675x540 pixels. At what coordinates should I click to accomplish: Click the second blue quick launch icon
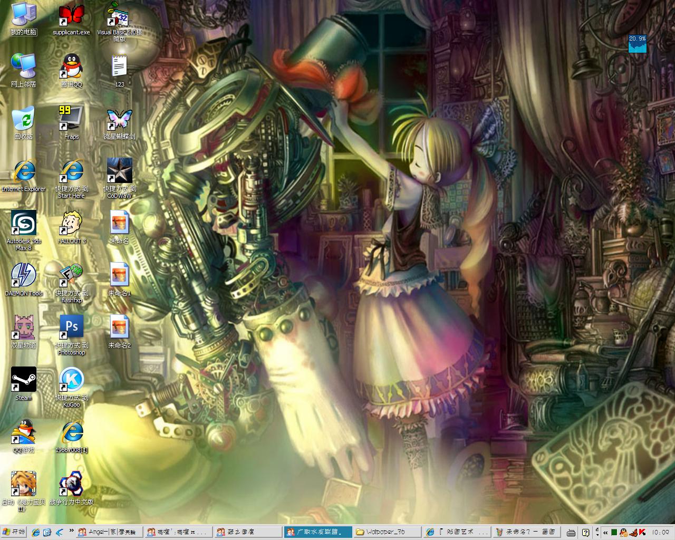[x=47, y=532]
